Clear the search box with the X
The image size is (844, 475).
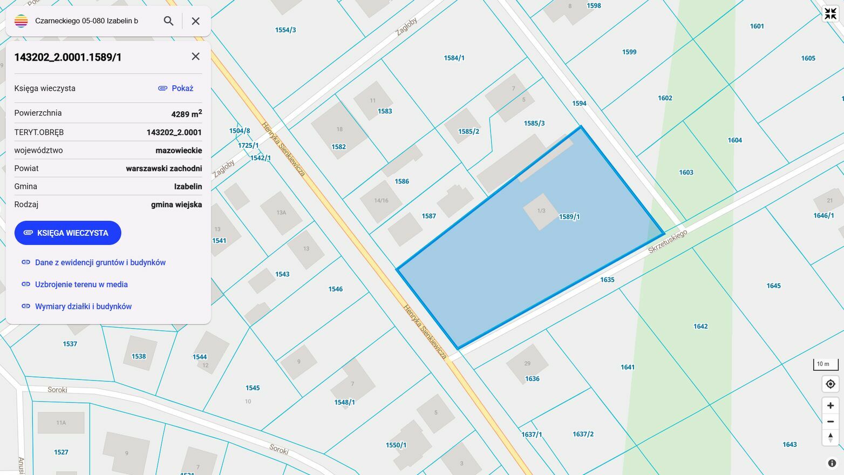(196, 21)
